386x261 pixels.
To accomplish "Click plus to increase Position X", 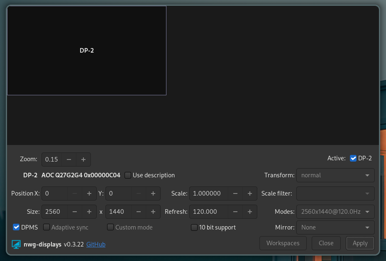I will click(x=89, y=193).
